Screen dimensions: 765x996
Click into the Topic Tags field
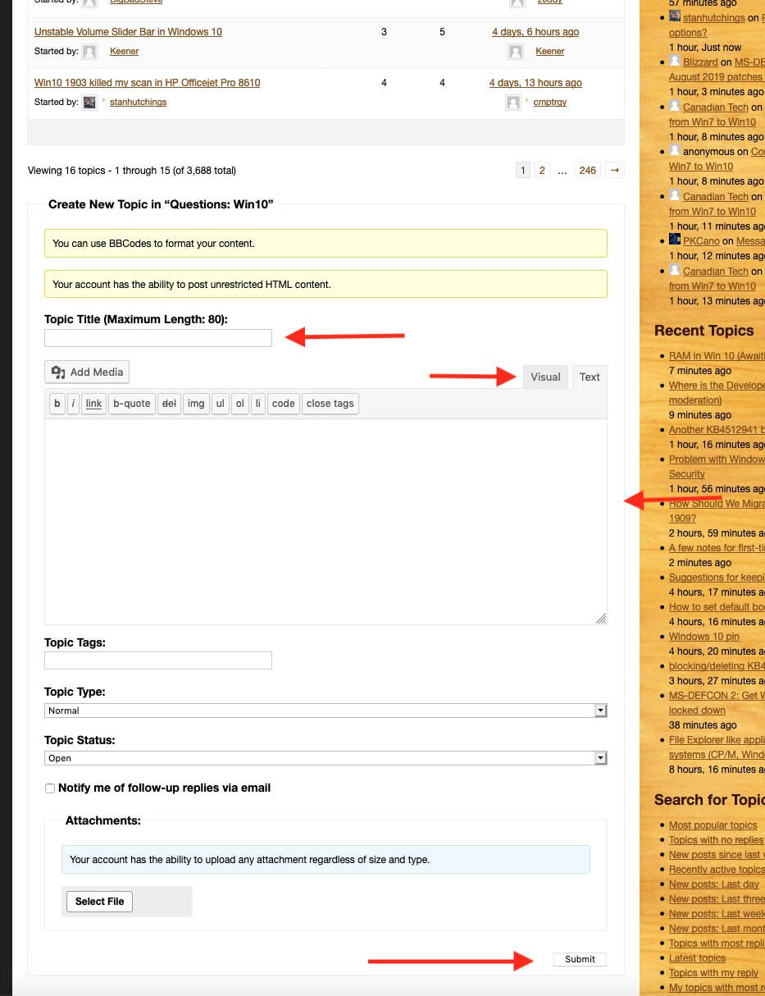click(x=158, y=660)
